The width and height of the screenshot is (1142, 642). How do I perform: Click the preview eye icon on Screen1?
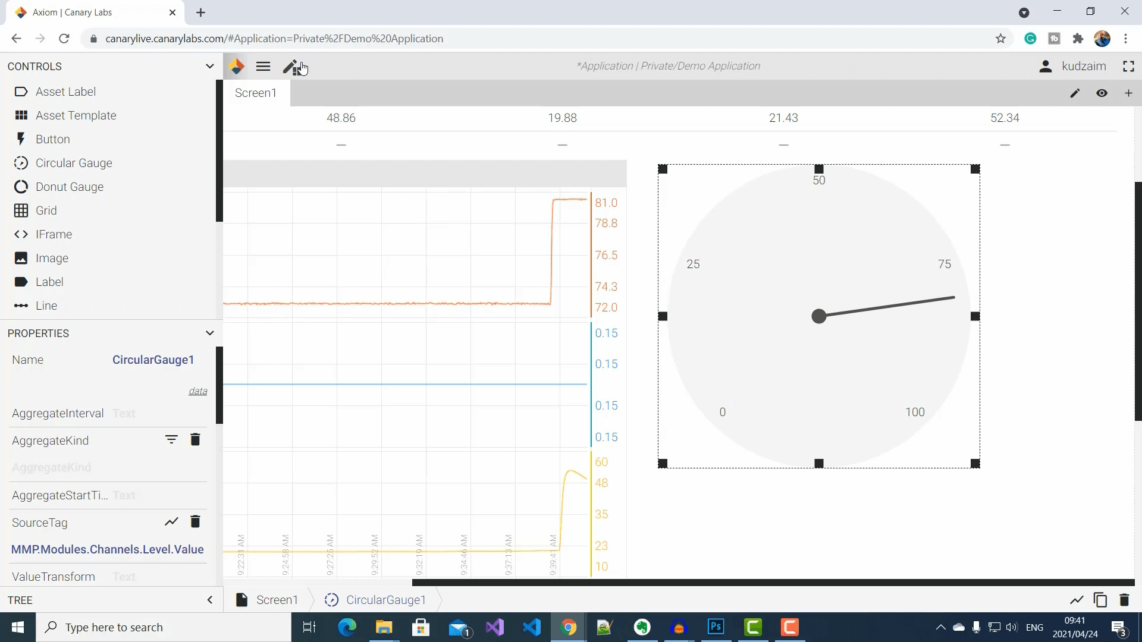point(1102,93)
